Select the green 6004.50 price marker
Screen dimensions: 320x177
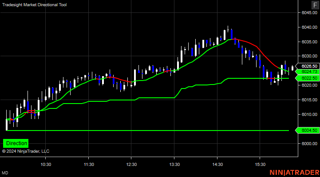pos(308,131)
